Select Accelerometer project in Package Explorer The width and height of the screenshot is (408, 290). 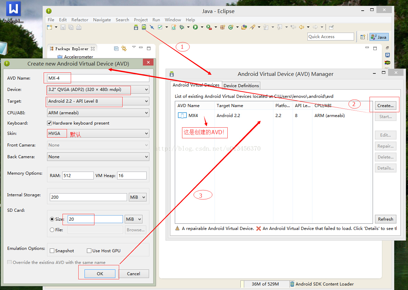coord(75,57)
